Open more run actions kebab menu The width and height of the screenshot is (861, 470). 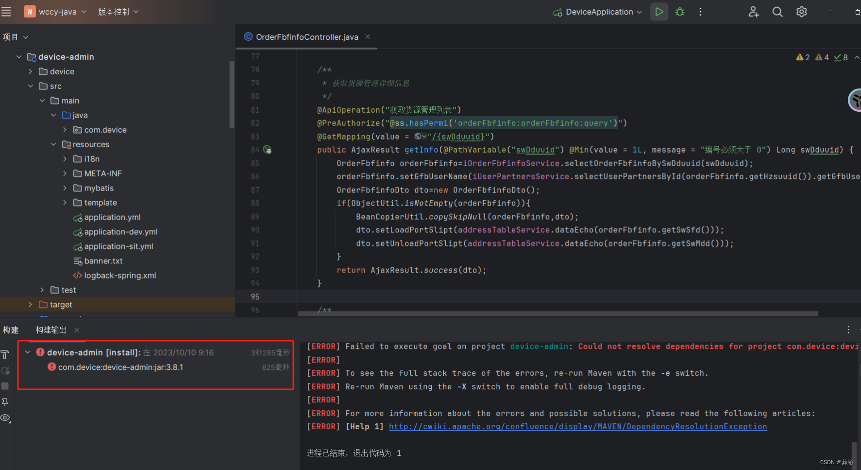coord(700,12)
